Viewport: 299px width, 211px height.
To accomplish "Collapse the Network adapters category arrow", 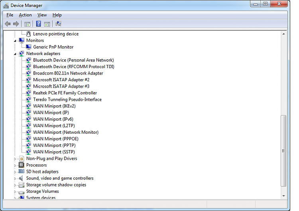I will click(x=15, y=54).
